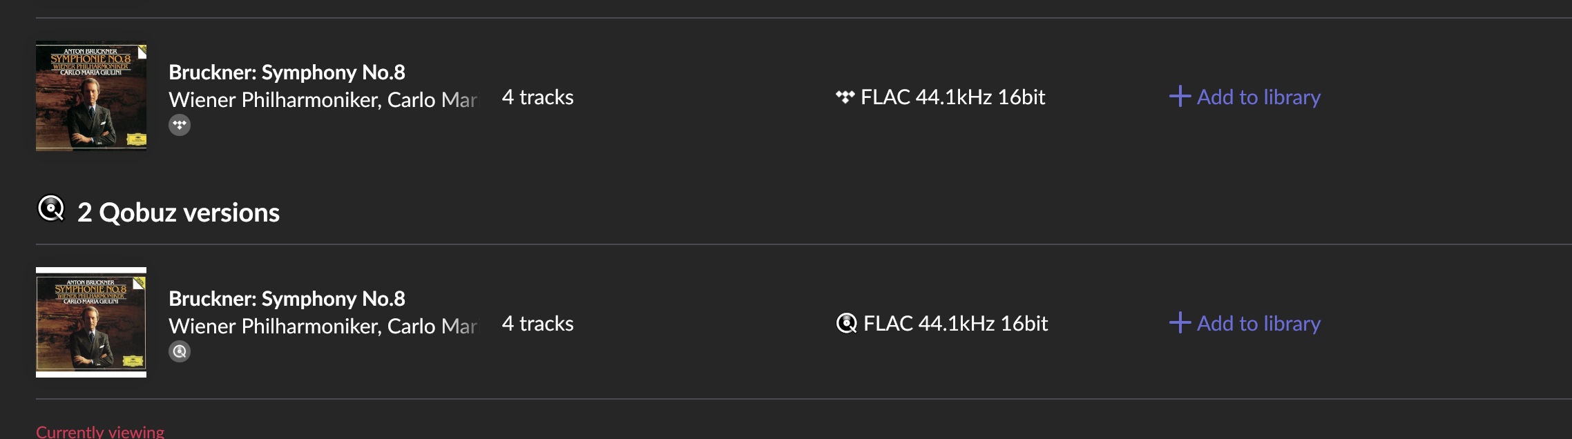
Task: Click the Qobuz icon beside FLAC 44.1kHz 16bit
Action: 846,323
